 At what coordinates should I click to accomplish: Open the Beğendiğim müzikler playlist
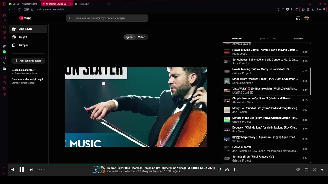point(28,71)
